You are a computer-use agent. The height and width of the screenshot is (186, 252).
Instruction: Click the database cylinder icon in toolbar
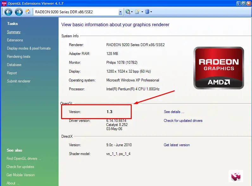[x=147, y=12]
